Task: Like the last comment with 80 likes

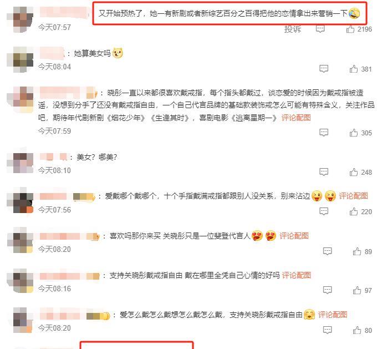Action: [357, 330]
